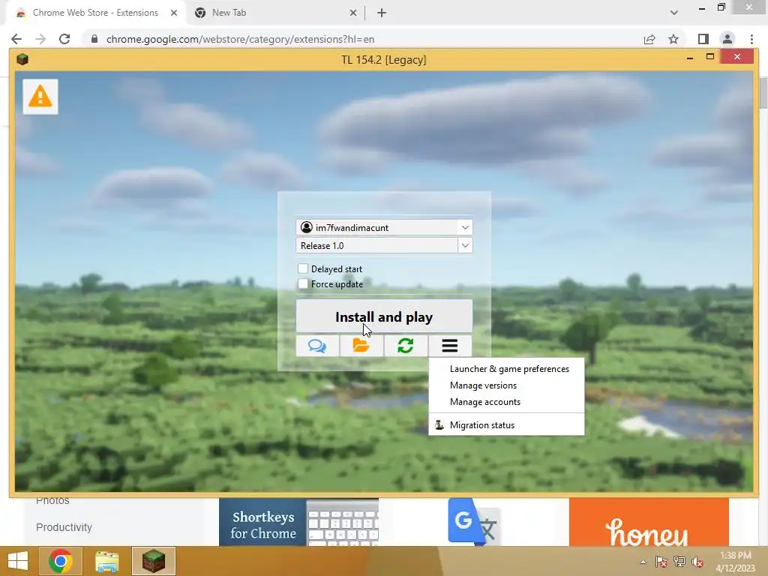
Task: Click Chrome icon in taskbar
Action: point(61,561)
